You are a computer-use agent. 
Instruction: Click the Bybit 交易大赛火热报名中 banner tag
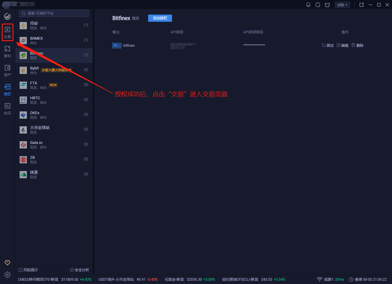tap(56, 70)
